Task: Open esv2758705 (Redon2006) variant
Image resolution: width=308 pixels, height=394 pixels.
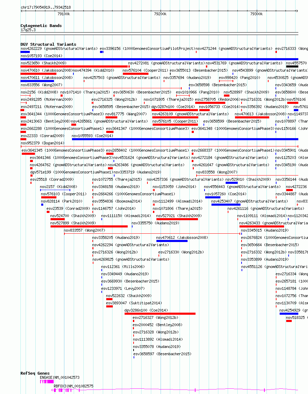Action: [x=218, y=99]
